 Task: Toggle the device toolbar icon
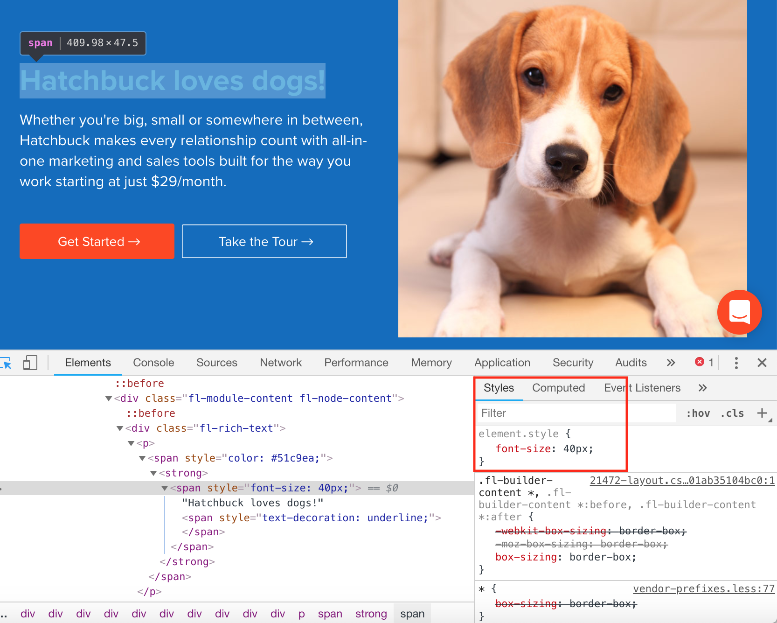30,363
